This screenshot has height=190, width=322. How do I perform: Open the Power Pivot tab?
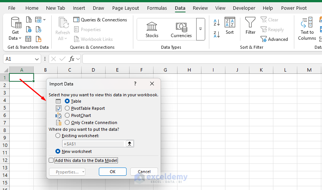point(294,8)
